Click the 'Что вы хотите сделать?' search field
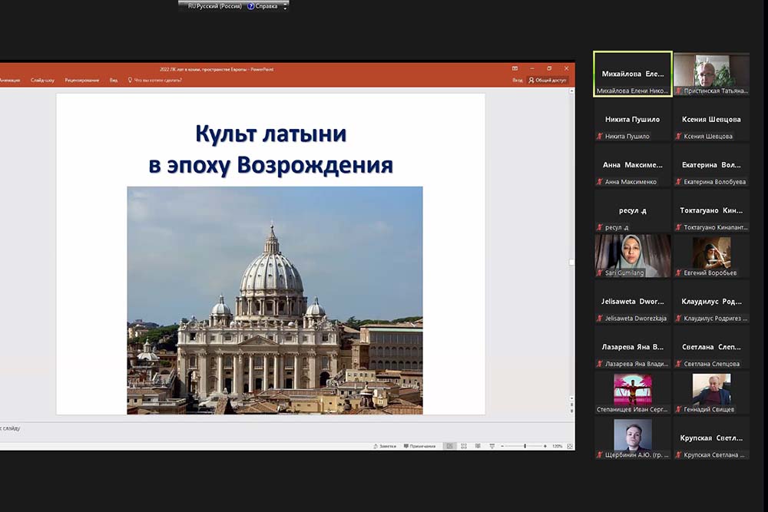This screenshot has height=512, width=768. pos(157,80)
